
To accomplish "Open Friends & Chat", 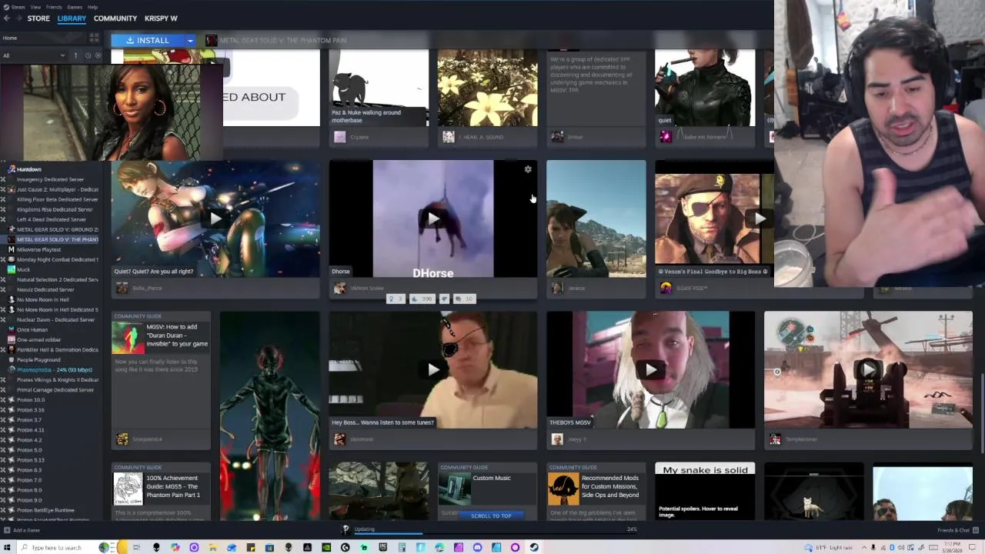I will coord(957,530).
